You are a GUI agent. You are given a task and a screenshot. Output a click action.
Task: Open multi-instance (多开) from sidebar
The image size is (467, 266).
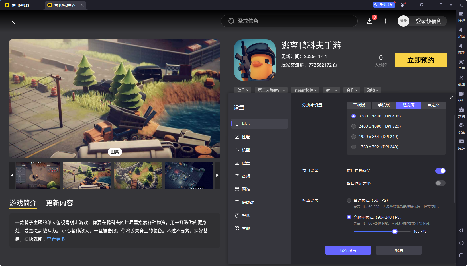coord(461,96)
